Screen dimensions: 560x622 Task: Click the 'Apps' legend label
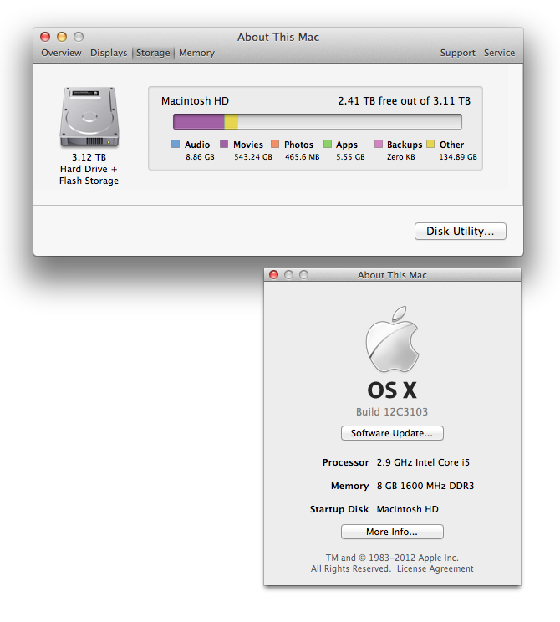(347, 145)
